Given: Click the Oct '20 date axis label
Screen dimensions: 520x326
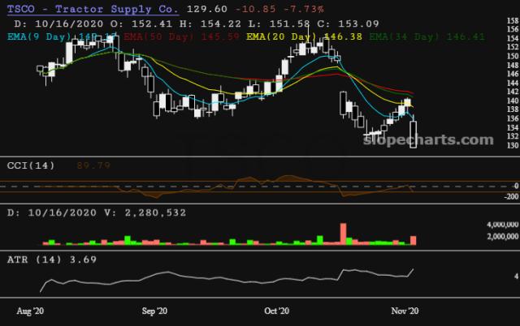Looking at the screenshot, I should (277, 311).
